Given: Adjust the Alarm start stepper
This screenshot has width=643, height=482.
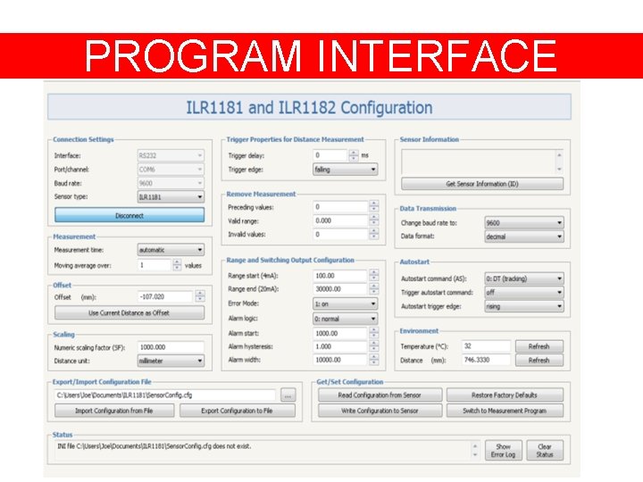Looking at the screenshot, I should [x=373, y=333].
